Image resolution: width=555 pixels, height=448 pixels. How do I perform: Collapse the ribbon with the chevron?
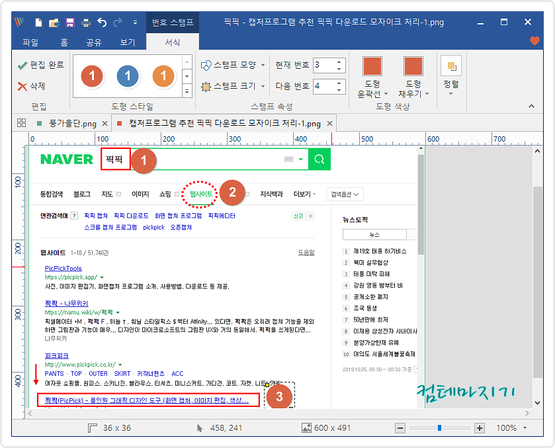[531, 106]
